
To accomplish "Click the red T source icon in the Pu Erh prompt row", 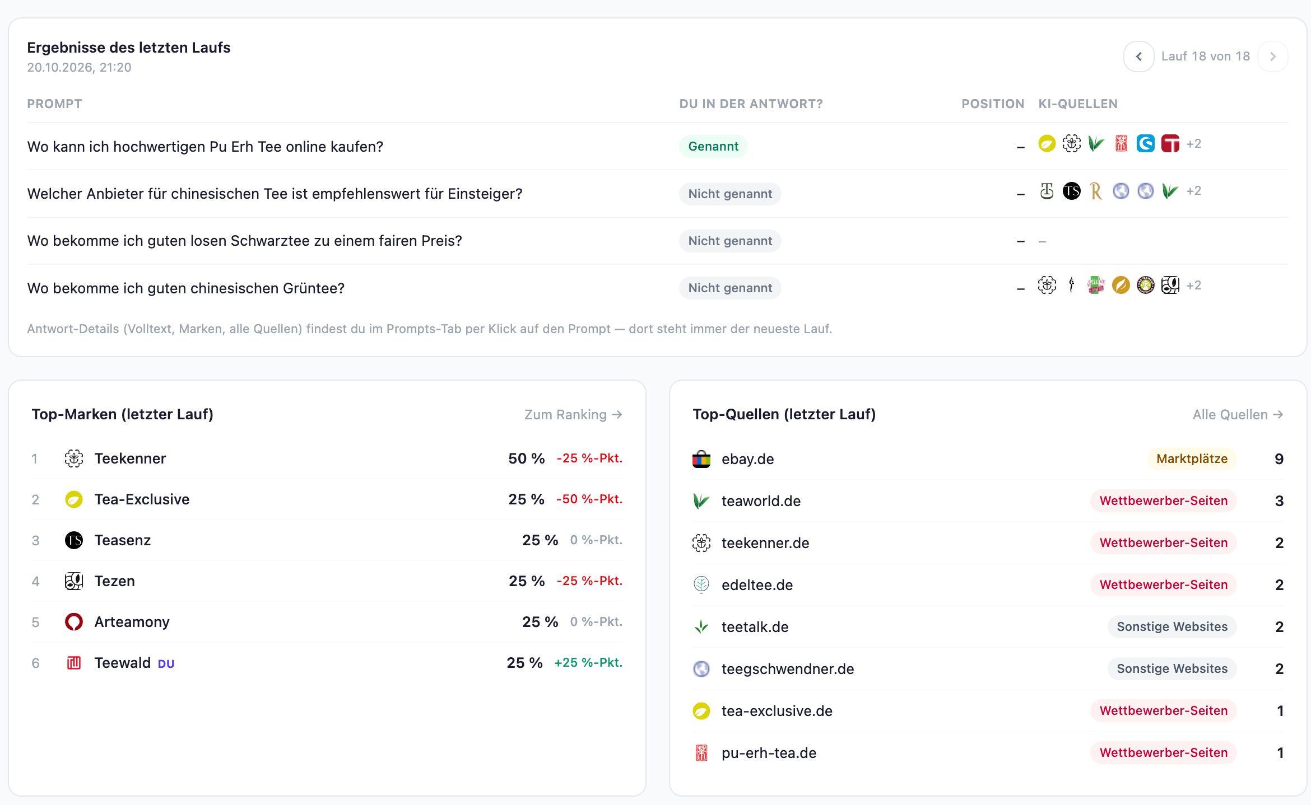I will tap(1170, 144).
